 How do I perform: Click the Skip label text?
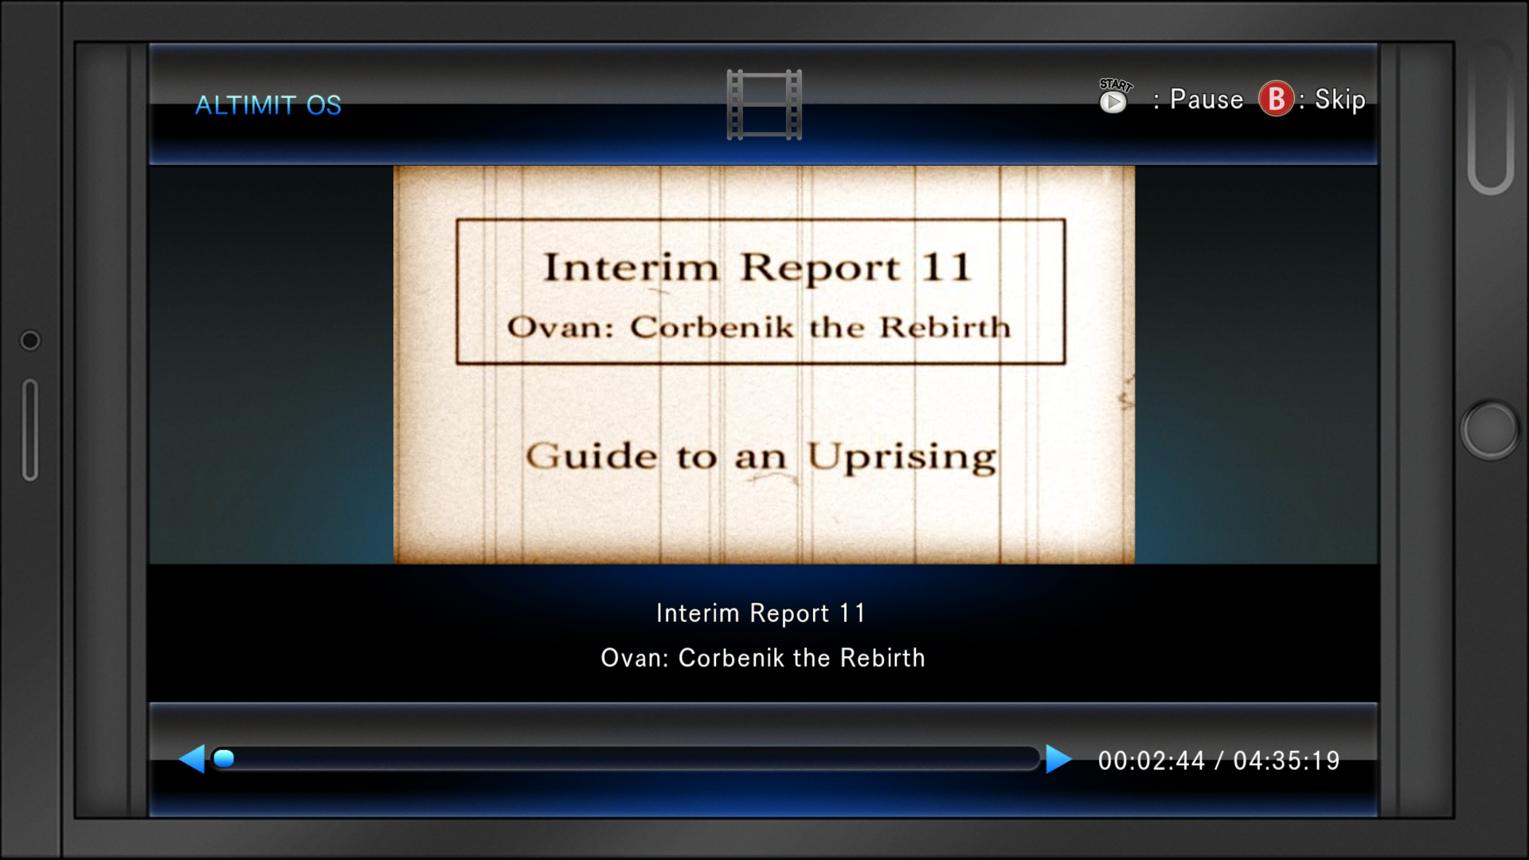1339,100
